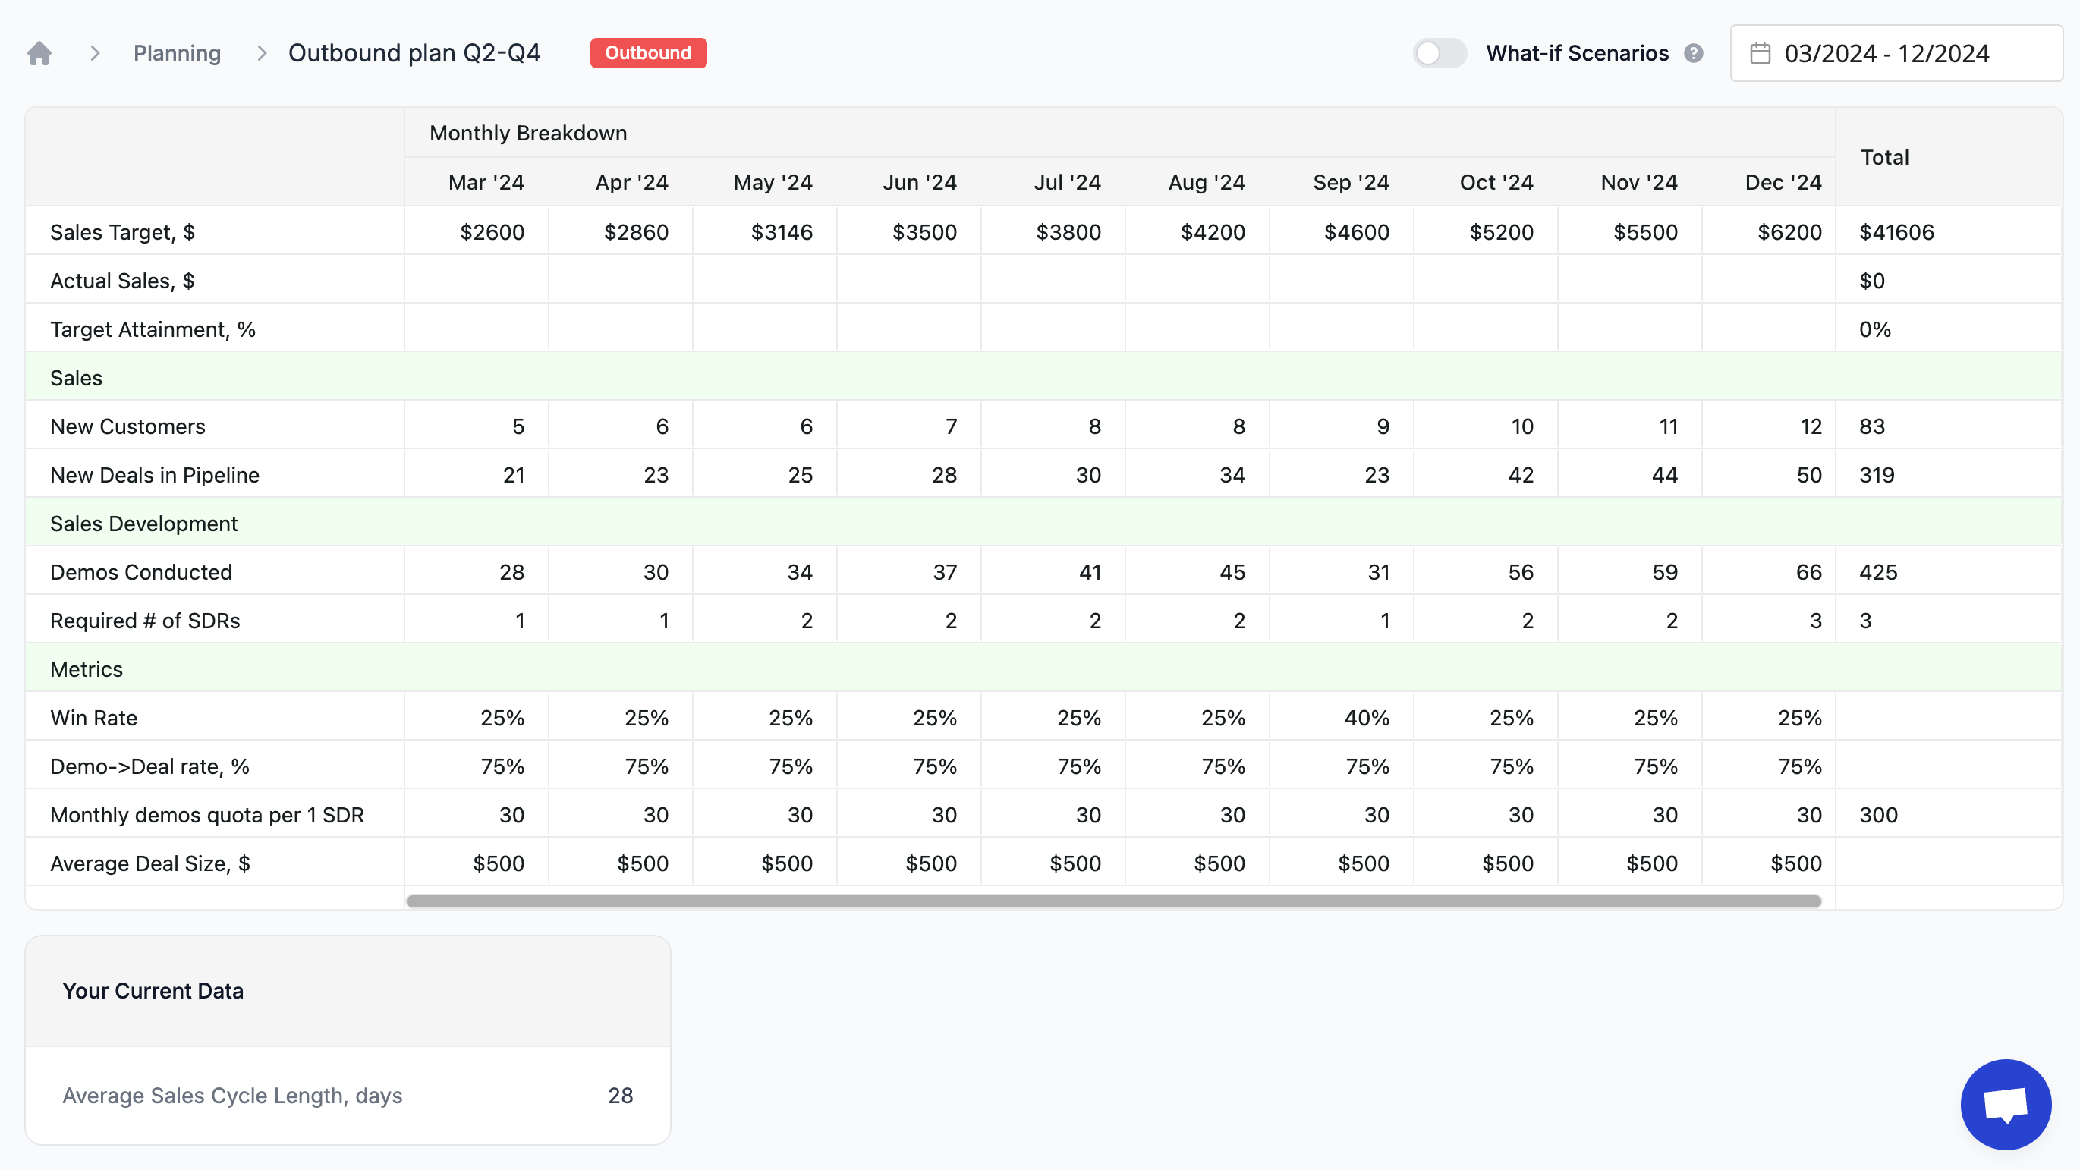
Task: Click the Dec '24 column header
Action: pyautogui.click(x=1782, y=181)
